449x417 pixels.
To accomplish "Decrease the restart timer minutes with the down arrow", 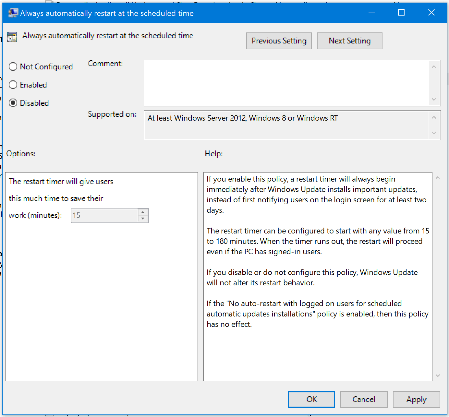I will click(143, 219).
